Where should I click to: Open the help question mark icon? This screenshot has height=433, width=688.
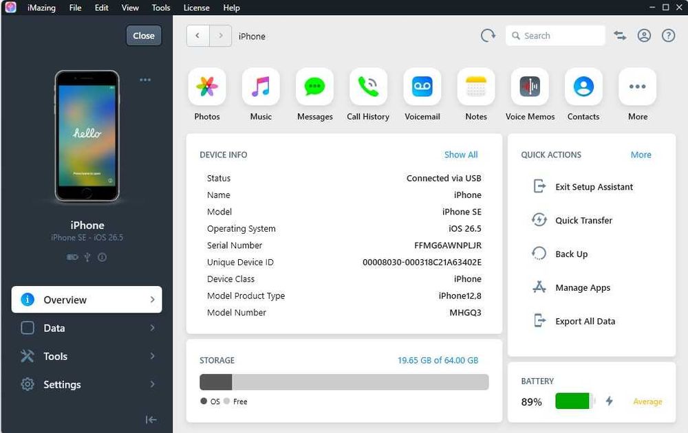click(668, 36)
